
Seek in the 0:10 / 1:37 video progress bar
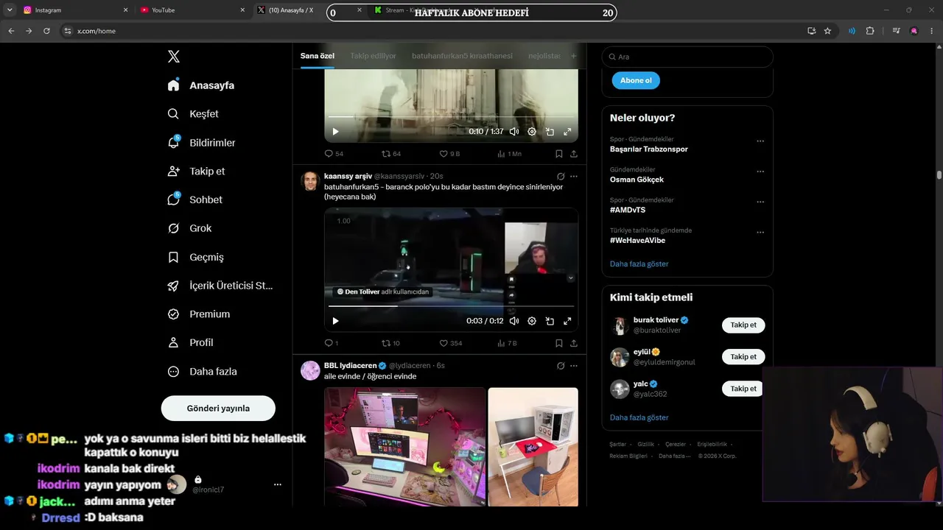coord(451,117)
